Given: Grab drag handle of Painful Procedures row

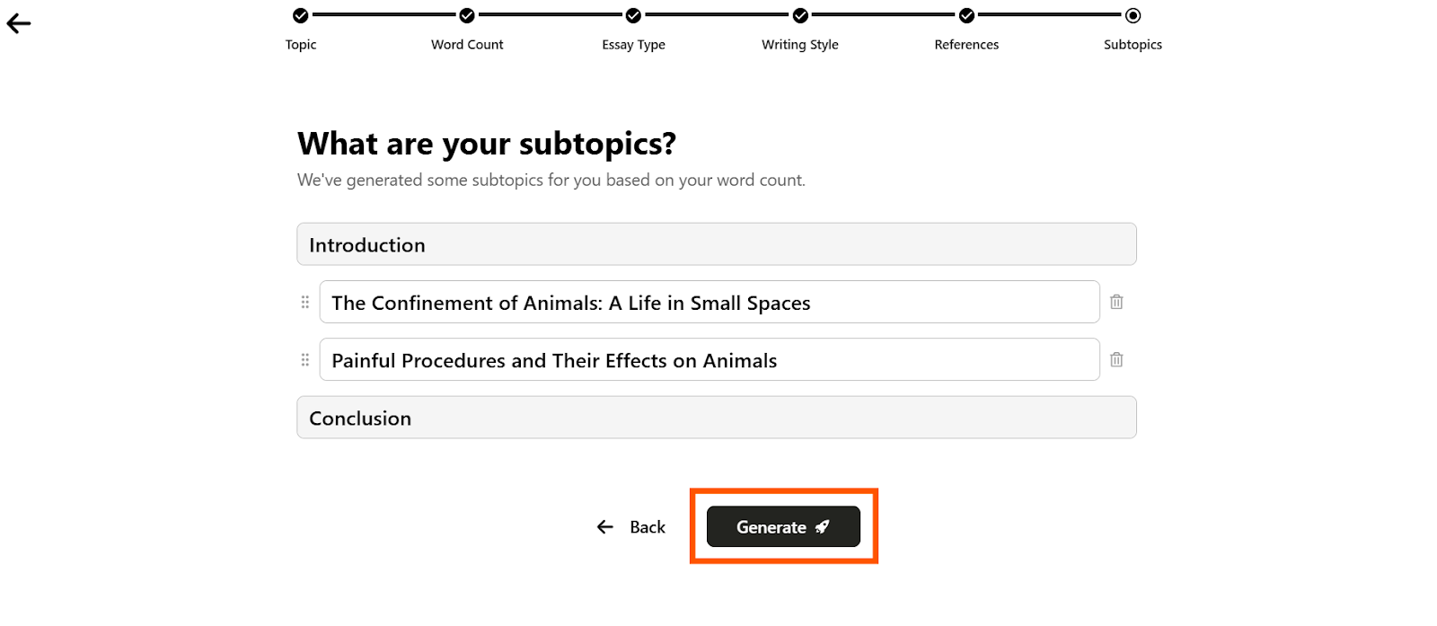Looking at the screenshot, I should point(305,359).
